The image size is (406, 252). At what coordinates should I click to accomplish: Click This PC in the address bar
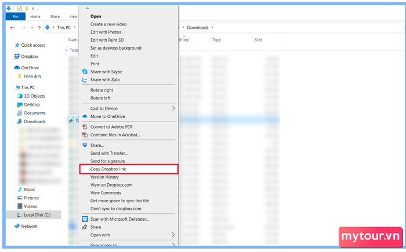tap(64, 28)
